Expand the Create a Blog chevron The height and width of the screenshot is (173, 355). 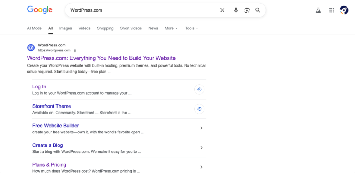pyautogui.click(x=201, y=147)
